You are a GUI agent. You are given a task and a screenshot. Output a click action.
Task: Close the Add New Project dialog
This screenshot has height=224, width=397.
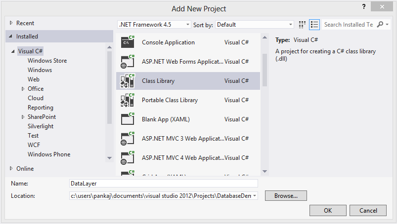click(x=382, y=6)
